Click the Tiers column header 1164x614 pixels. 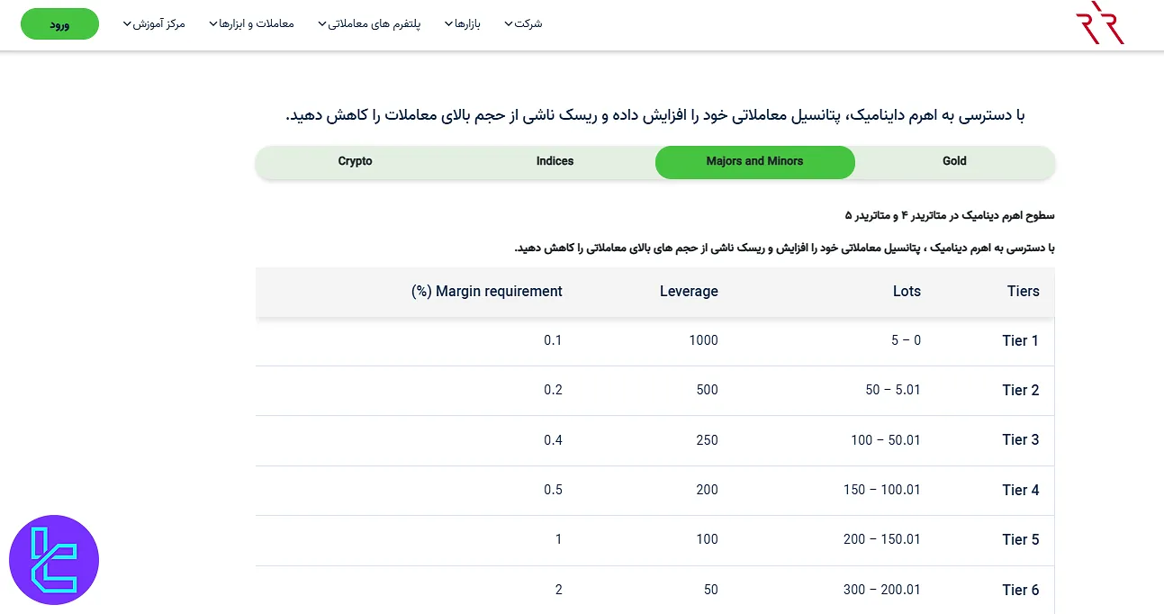pos(1023,291)
